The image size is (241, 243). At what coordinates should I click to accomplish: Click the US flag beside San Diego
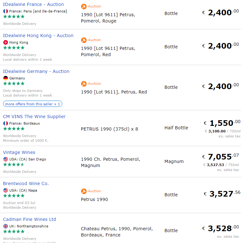[x=6, y=159]
